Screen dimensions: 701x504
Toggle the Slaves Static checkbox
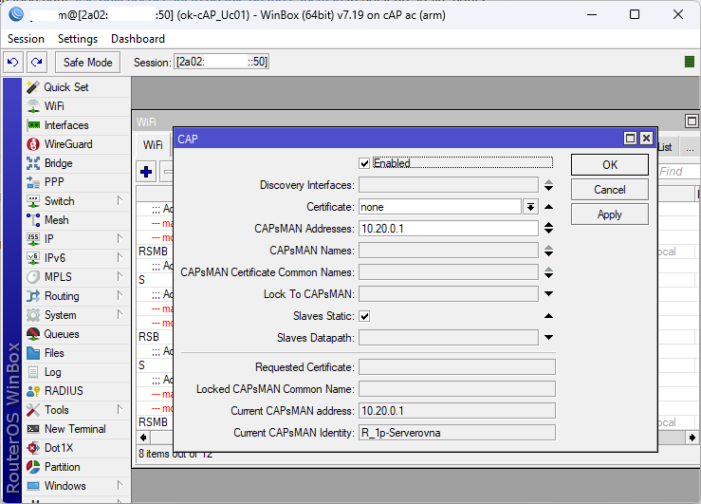pos(364,316)
